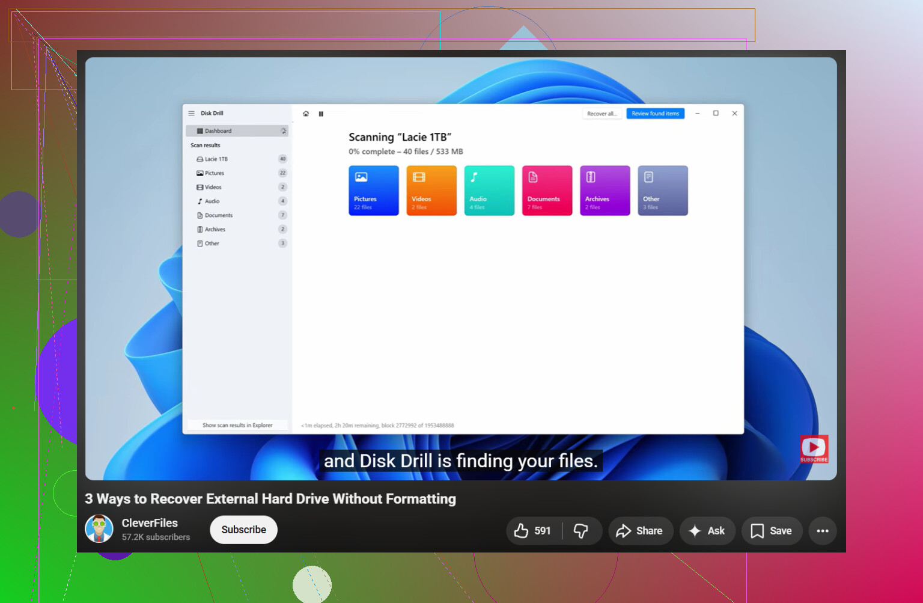Like the video with 591 likes

[x=534, y=531]
